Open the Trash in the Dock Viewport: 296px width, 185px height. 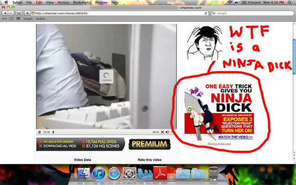213,173
